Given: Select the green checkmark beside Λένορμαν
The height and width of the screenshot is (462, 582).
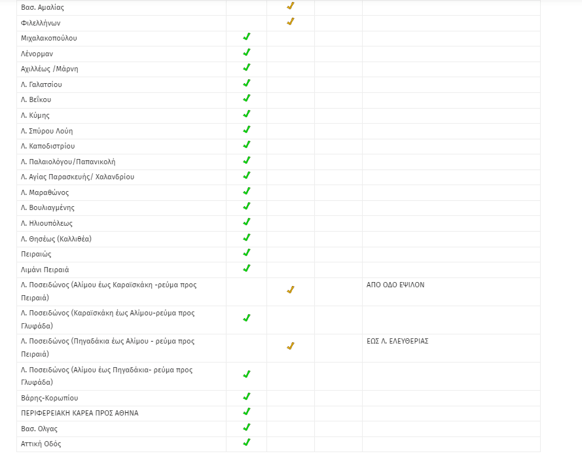Looking at the screenshot, I should 246,52.
